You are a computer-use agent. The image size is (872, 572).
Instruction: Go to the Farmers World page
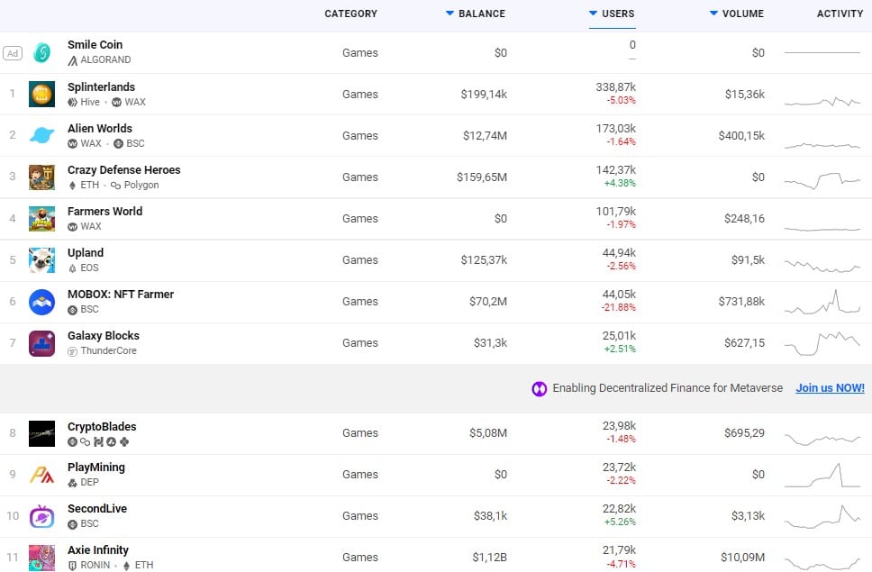[105, 211]
